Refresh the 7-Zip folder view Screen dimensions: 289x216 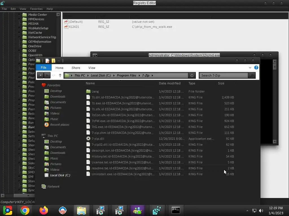coord(192,75)
